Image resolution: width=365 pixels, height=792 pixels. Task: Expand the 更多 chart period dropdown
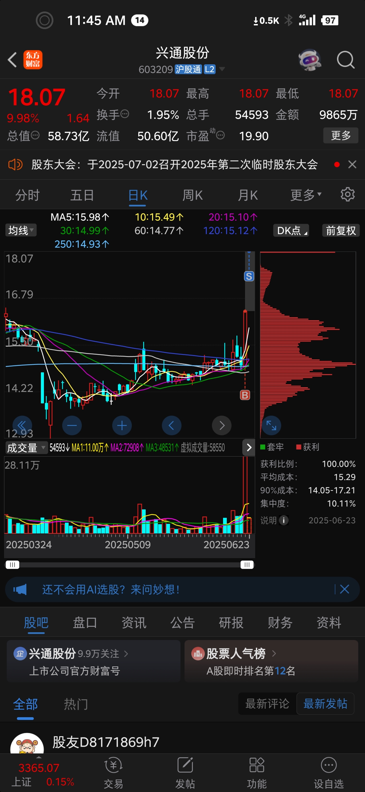pyautogui.click(x=306, y=195)
